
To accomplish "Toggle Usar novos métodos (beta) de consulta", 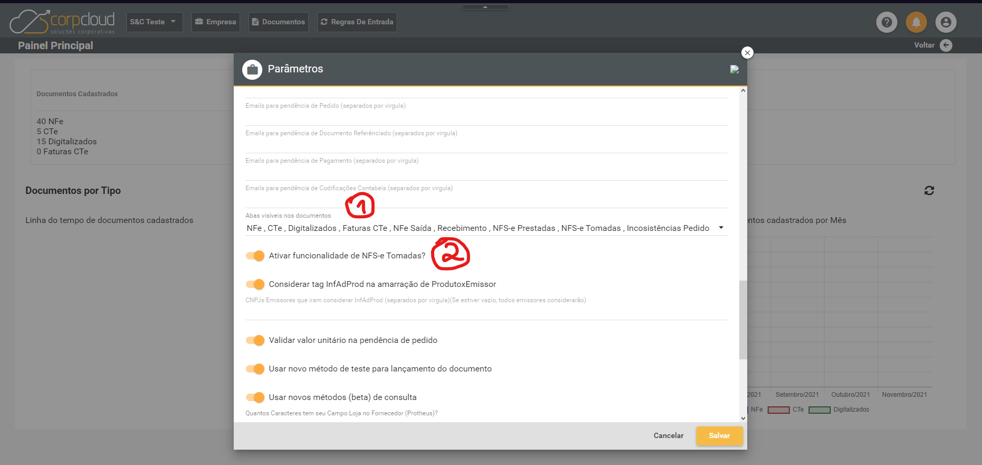I will pyautogui.click(x=255, y=397).
